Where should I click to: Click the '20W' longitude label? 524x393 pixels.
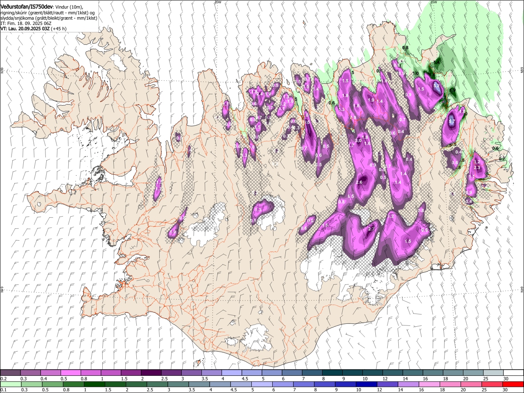tap(218, 2)
